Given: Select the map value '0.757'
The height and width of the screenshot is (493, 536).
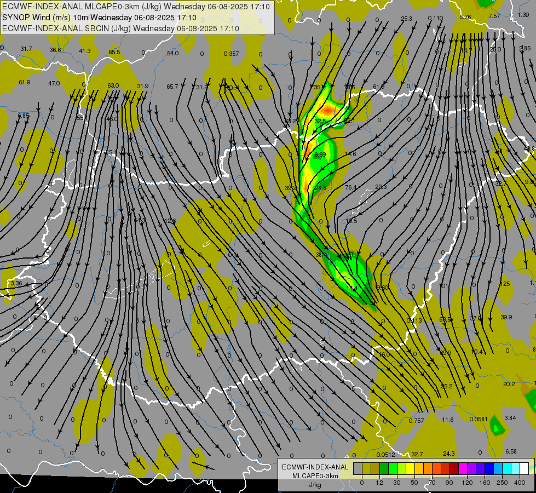Looking at the screenshot, I should coord(416,421).
